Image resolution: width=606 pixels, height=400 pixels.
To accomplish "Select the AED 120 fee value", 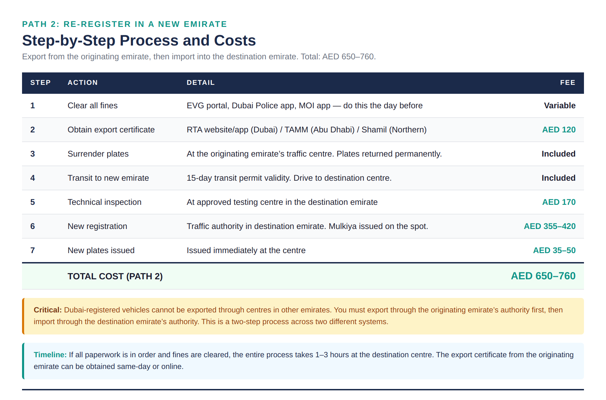I will (x=558, y=130).
